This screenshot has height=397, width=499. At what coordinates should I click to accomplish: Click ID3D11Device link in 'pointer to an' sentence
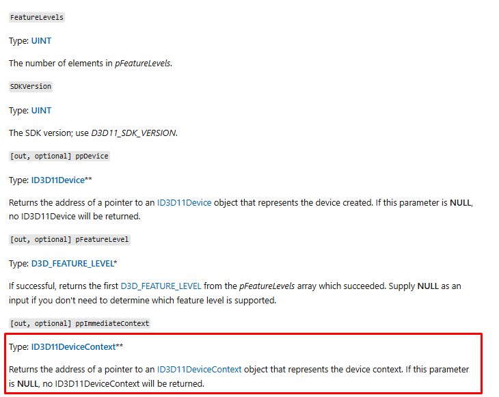pyautogui.click(x=185, y=203)
